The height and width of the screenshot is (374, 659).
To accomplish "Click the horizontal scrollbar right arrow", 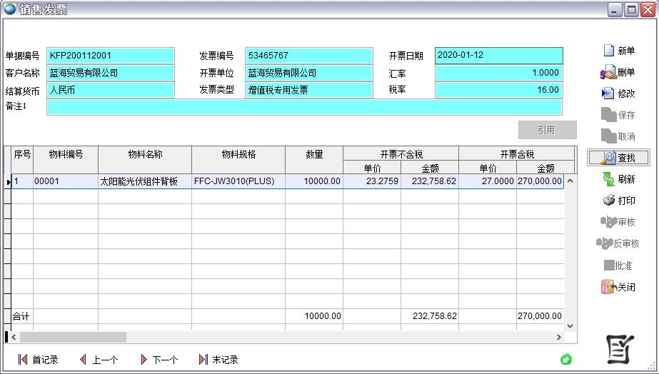I will [559, 337].
